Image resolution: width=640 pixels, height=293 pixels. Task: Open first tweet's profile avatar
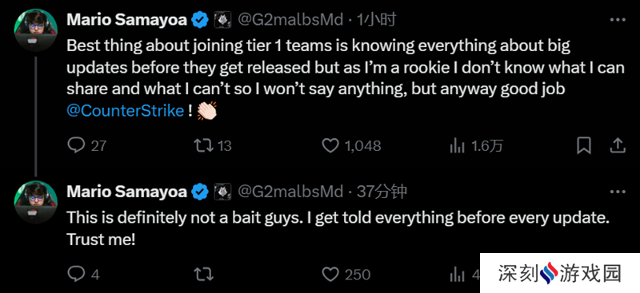[35, 30]
